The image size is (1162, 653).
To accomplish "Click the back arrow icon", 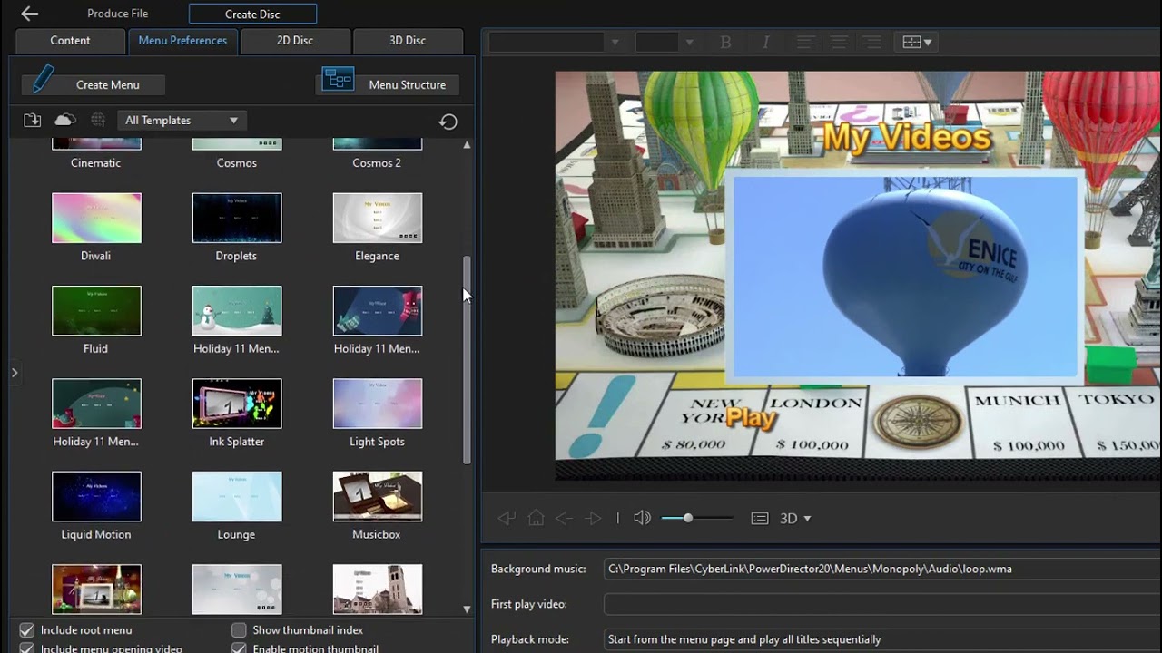I will pos(29,14).
